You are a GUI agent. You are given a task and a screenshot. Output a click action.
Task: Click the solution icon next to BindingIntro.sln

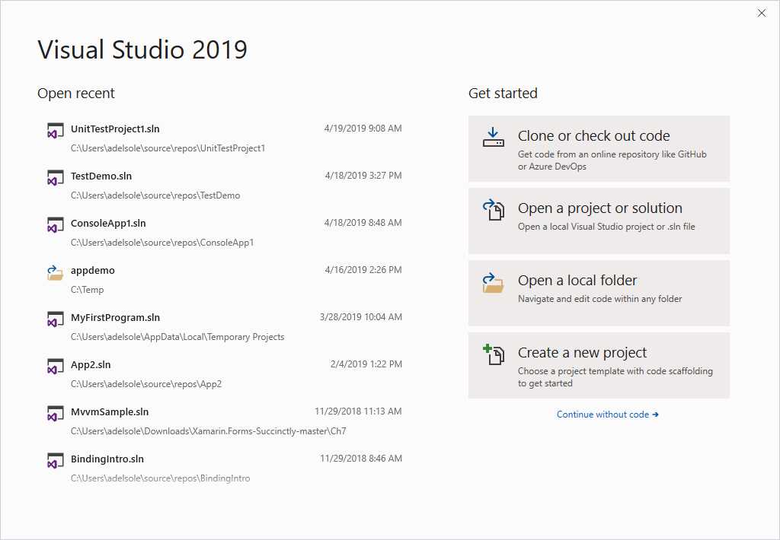coord(55,459)
